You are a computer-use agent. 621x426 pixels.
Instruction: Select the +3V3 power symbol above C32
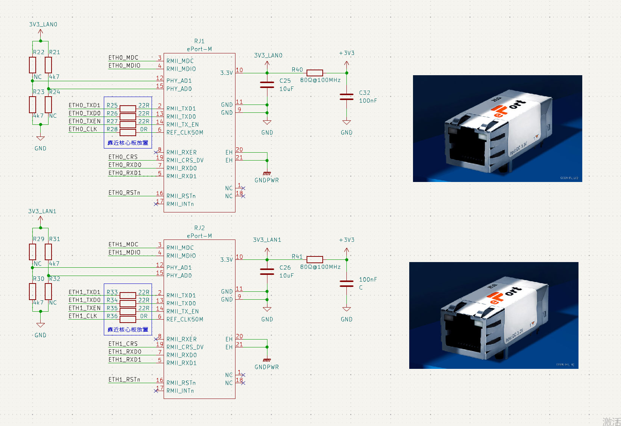tap(346, 64)
